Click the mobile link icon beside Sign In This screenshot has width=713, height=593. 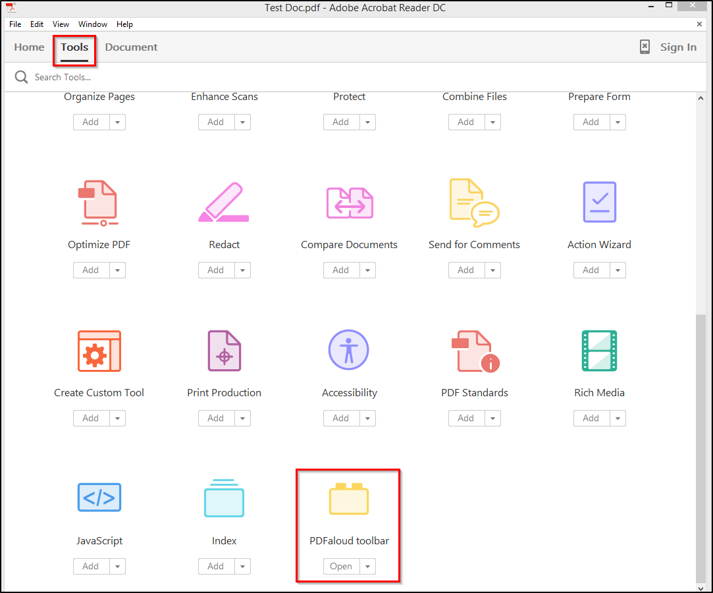645,47
